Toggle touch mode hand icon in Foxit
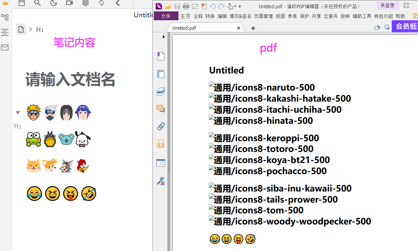Screen dimensions: 418x251 (x=230, y=6)
